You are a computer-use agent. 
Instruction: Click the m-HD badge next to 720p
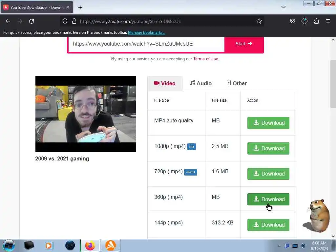[x=191, y=172]
